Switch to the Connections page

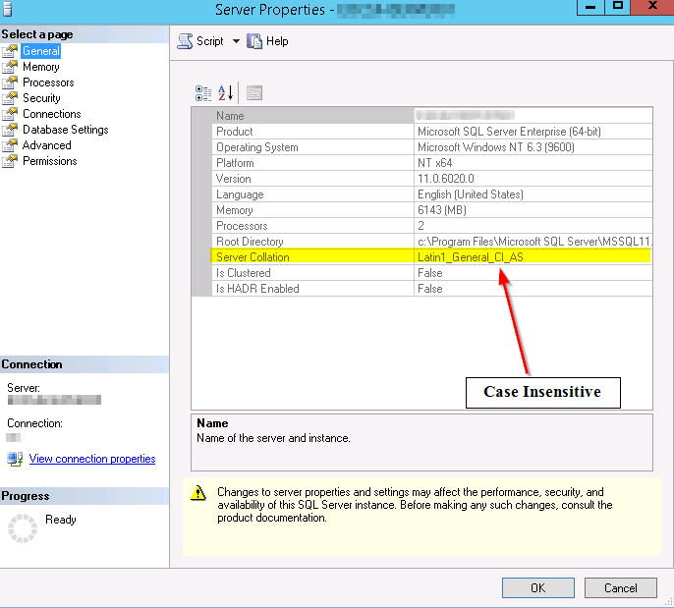[x=51, y=114]
